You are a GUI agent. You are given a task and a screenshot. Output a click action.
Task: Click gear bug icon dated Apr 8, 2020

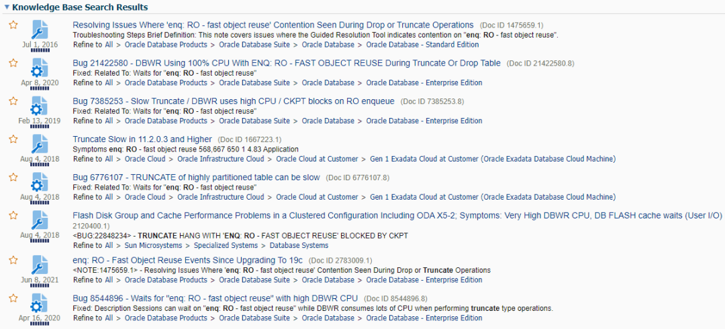point(39,68)
